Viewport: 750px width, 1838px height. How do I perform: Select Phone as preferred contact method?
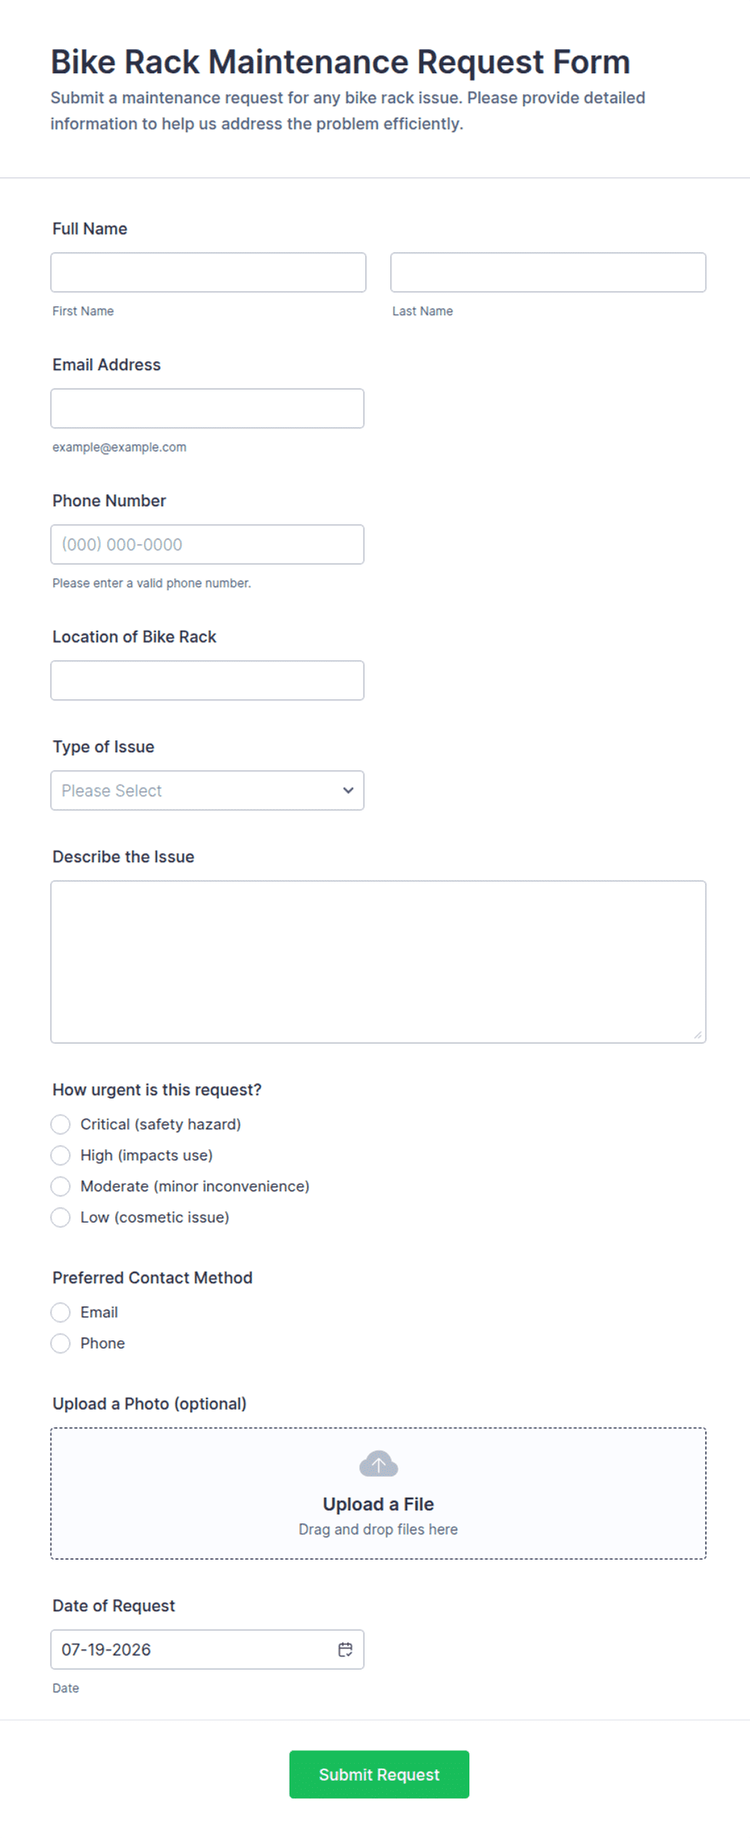[x=60, y=1343]
